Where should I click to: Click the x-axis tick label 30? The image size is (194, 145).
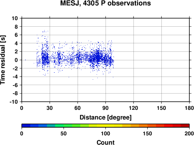point(50,108)
